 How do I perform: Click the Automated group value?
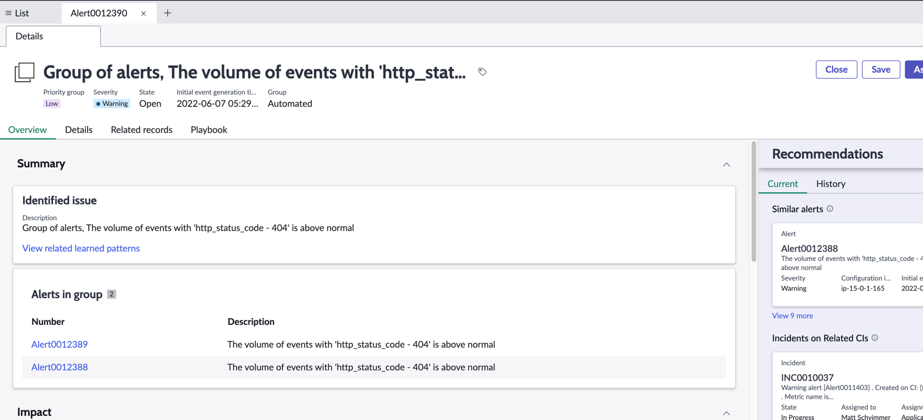click(290, 104)
